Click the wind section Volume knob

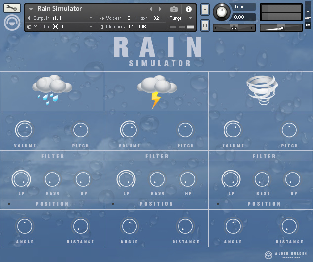point(233,130)
